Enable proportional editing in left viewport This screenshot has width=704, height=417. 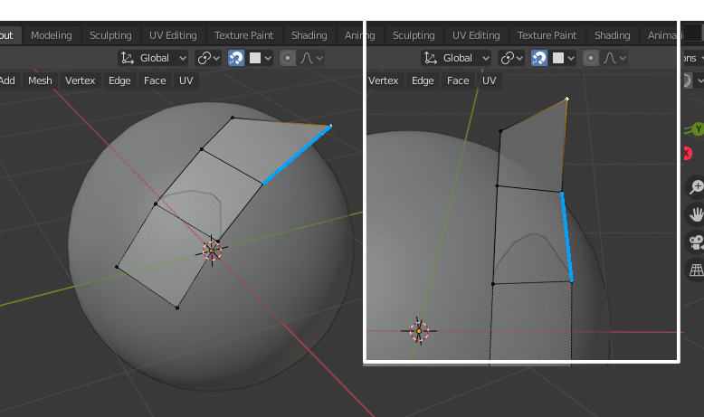coord(288,58)
